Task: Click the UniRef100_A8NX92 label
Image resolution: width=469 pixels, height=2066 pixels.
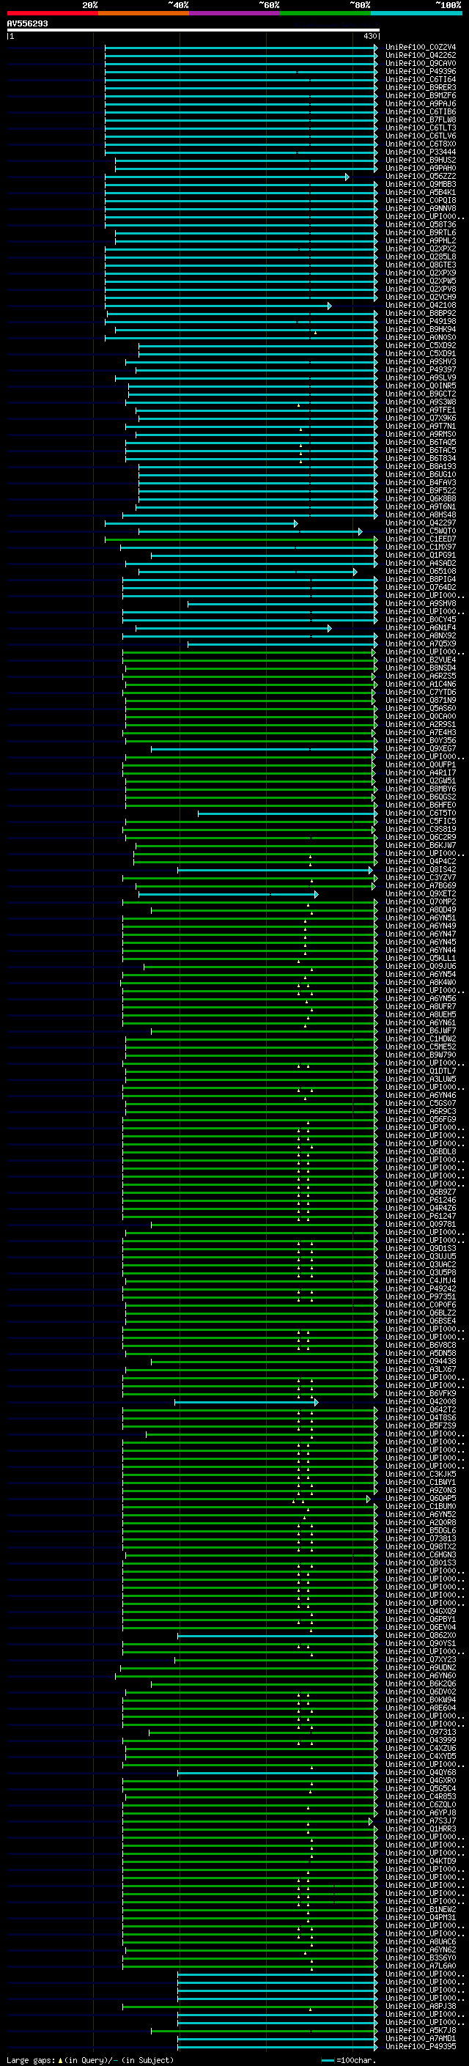Action: pyautogui.click(x=420, y=636)
